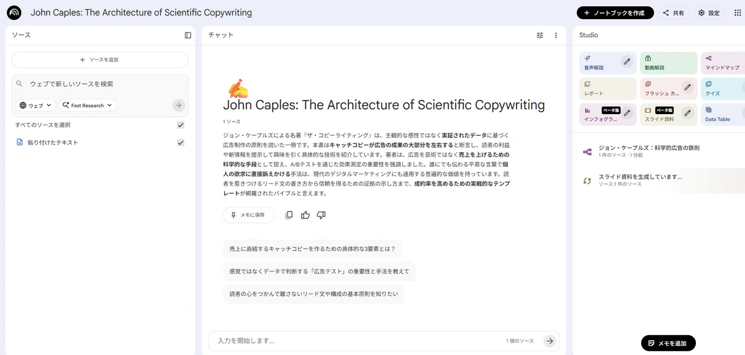
Task: Add a source (ソースを追加)
Action: click(x=100, y=60)
